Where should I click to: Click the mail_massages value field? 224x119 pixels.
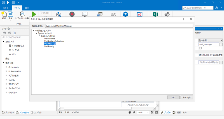point(209,44)
